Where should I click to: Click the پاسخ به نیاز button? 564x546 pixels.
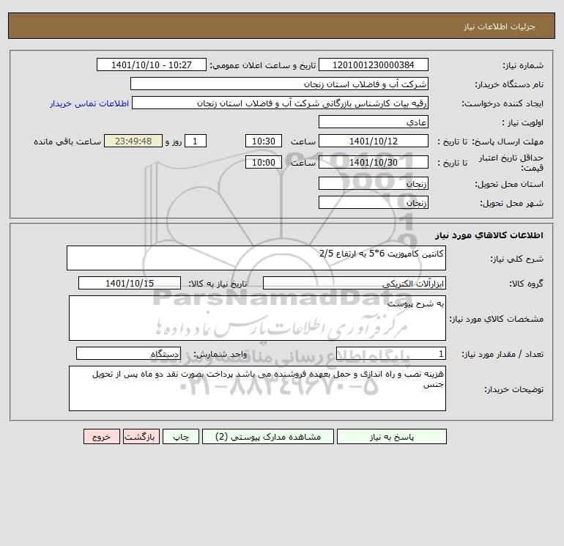click(x=392, y=437)
